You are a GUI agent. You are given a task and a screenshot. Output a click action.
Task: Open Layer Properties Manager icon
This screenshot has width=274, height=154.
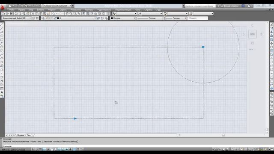(x=43, y=18)
